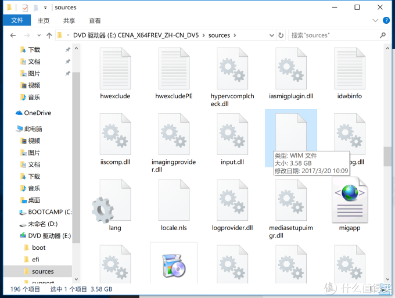Click the hwexclude file name label
395x298 pixels.
pyautogui.click(x=115, y=96)
